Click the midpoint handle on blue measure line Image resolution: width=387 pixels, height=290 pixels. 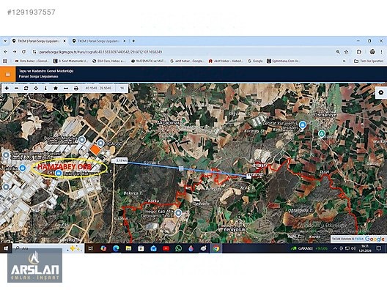181,168
